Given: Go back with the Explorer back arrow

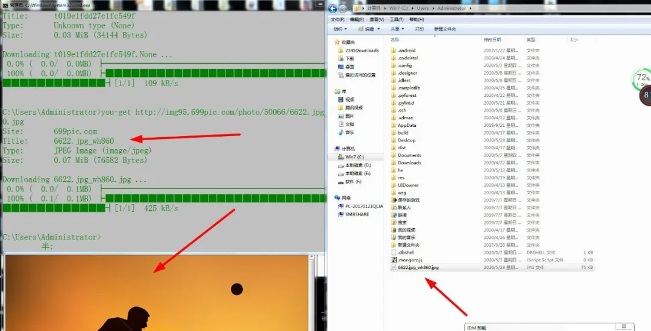Looking at the screenshot, I should (333, 8).
